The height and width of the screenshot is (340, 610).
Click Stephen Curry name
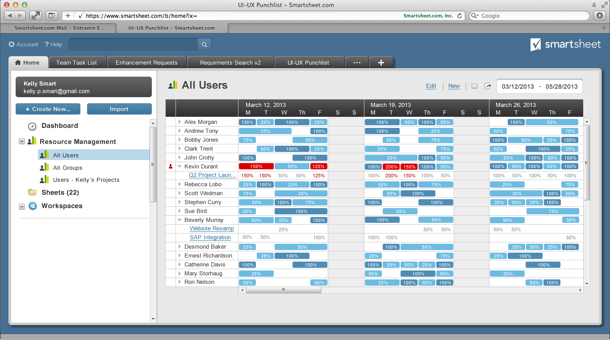[203, 202]
